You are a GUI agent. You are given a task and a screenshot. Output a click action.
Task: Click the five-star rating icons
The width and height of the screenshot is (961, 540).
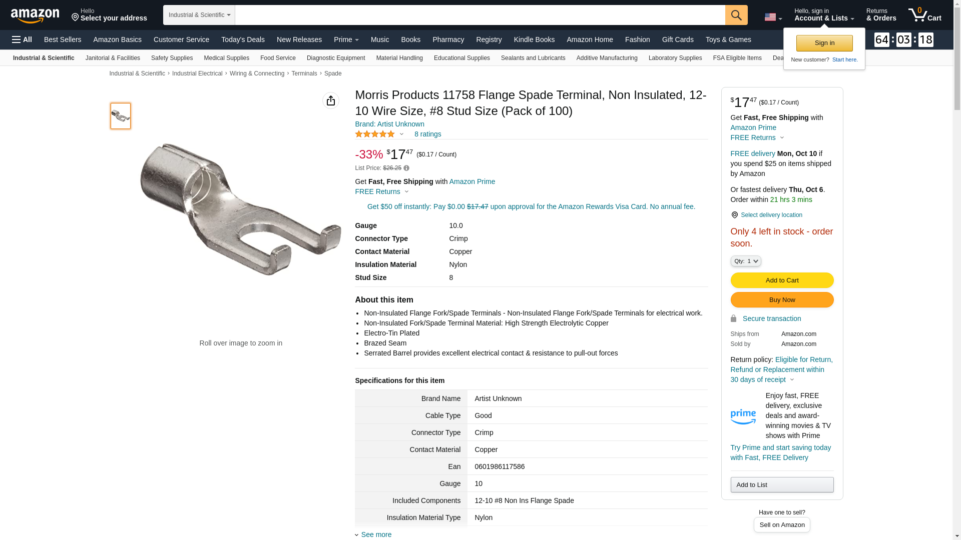coord(375,134)
